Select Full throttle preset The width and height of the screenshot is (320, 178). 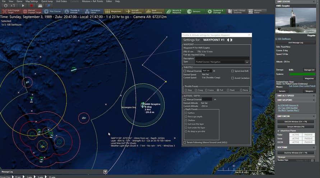(218, 90)
